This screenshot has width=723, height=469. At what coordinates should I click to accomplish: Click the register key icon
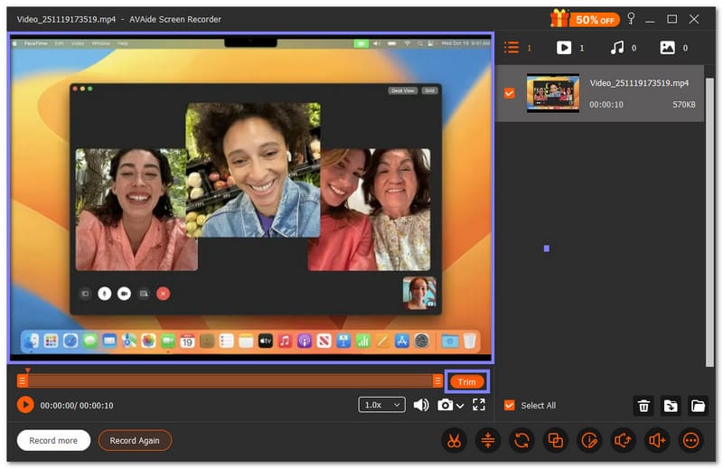pos(631,19)
